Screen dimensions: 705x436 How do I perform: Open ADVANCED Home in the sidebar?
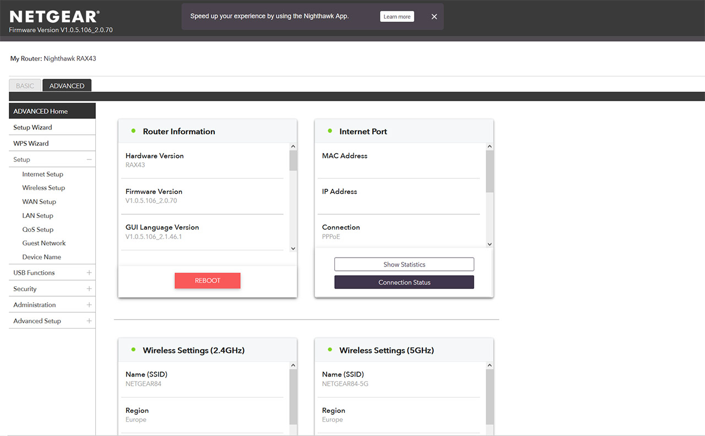point(52,111)
